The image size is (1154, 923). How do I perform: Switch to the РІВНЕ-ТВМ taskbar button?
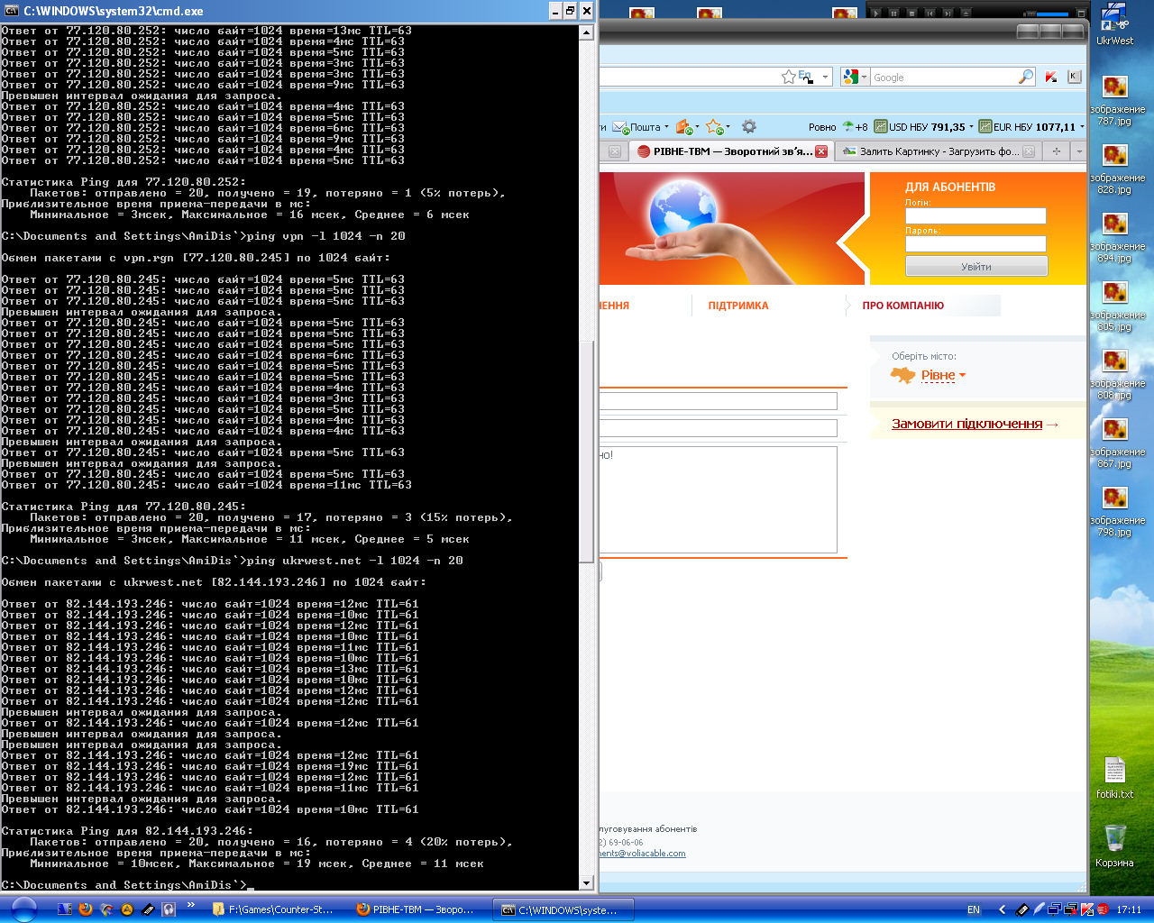point(417,909)
